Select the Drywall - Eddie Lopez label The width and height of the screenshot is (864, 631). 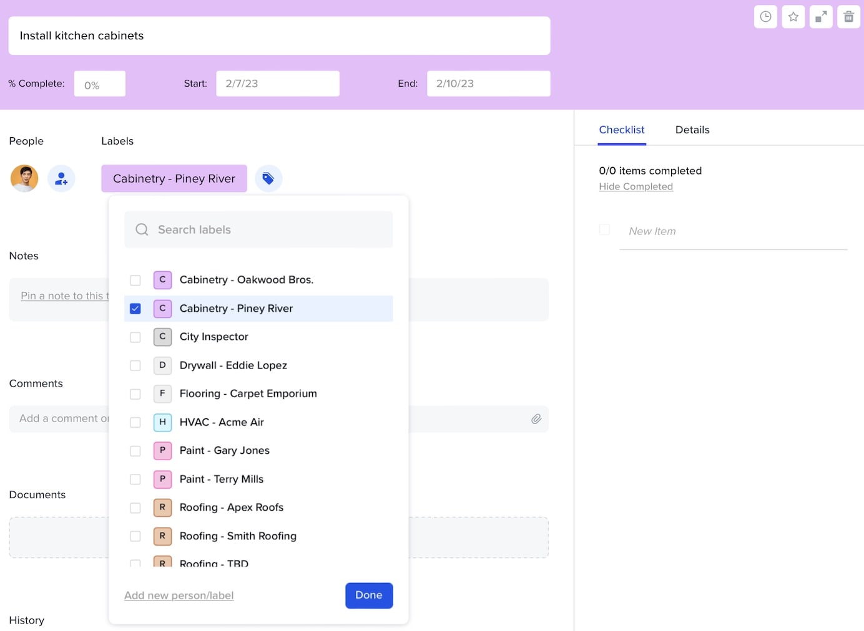pos(233,365)
